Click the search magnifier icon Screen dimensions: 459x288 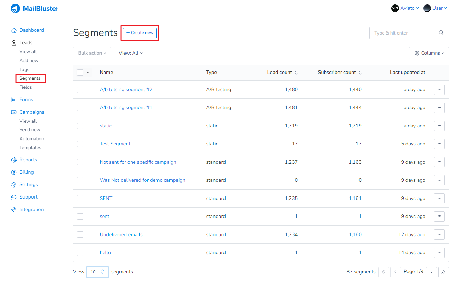point(441,33)
